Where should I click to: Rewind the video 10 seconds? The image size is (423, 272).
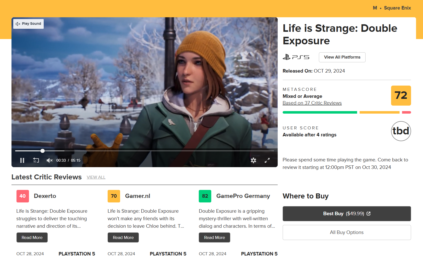pos(36,160)
